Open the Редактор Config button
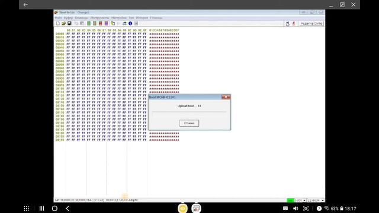The width and height of the screenshot is (379, 213). pyautogui.click(x=311, y=24)
